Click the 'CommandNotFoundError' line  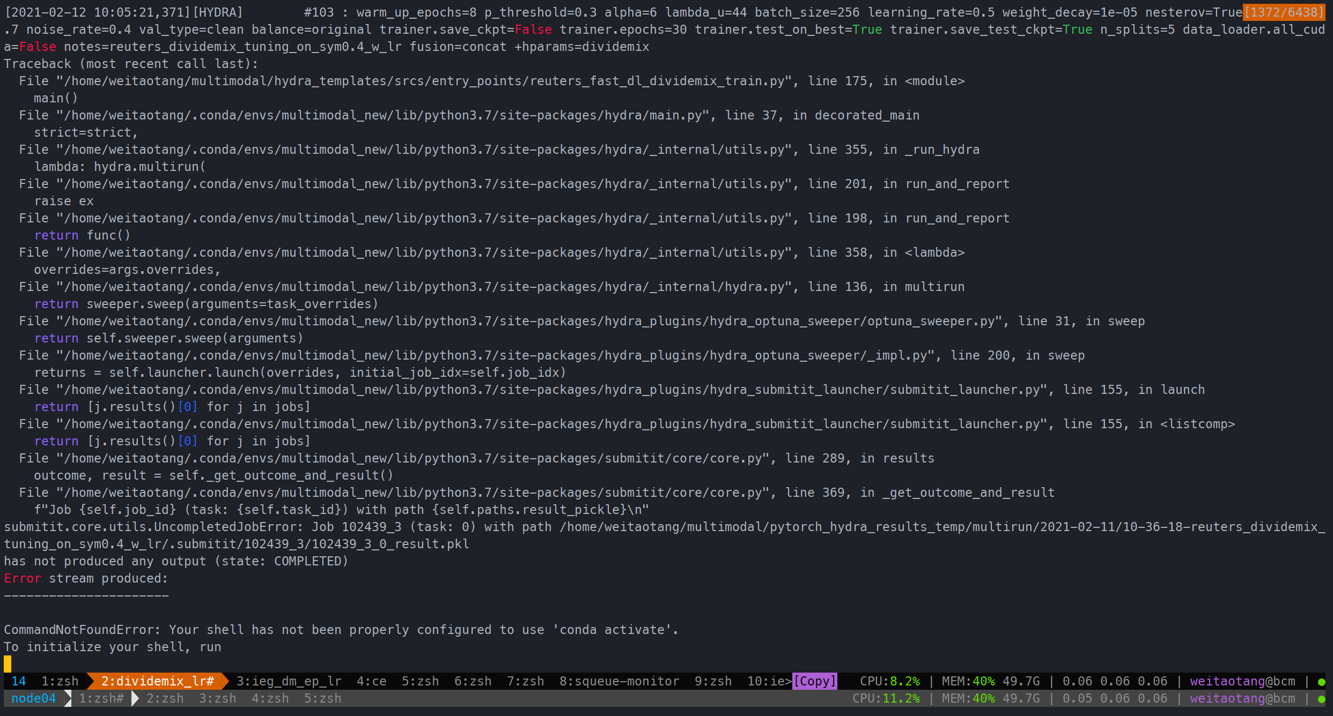coord(341,630)
